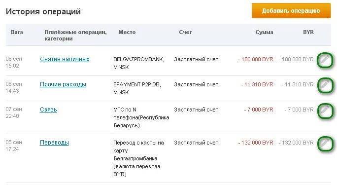Click Платёжные операции, категории column header
Image resolution: width=337 pixels, height=185 pixels.
(x=75, y=36)
